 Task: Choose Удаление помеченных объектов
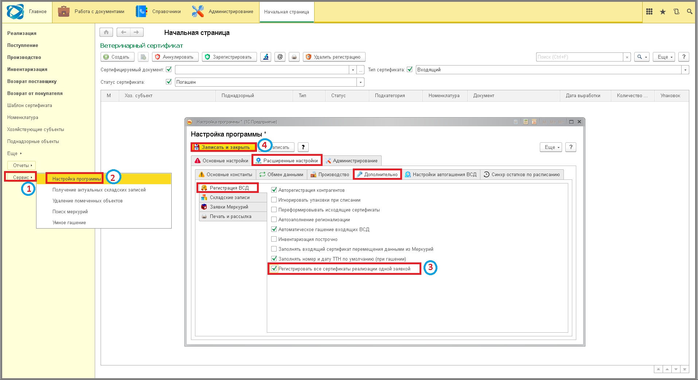tap(87, 201)
